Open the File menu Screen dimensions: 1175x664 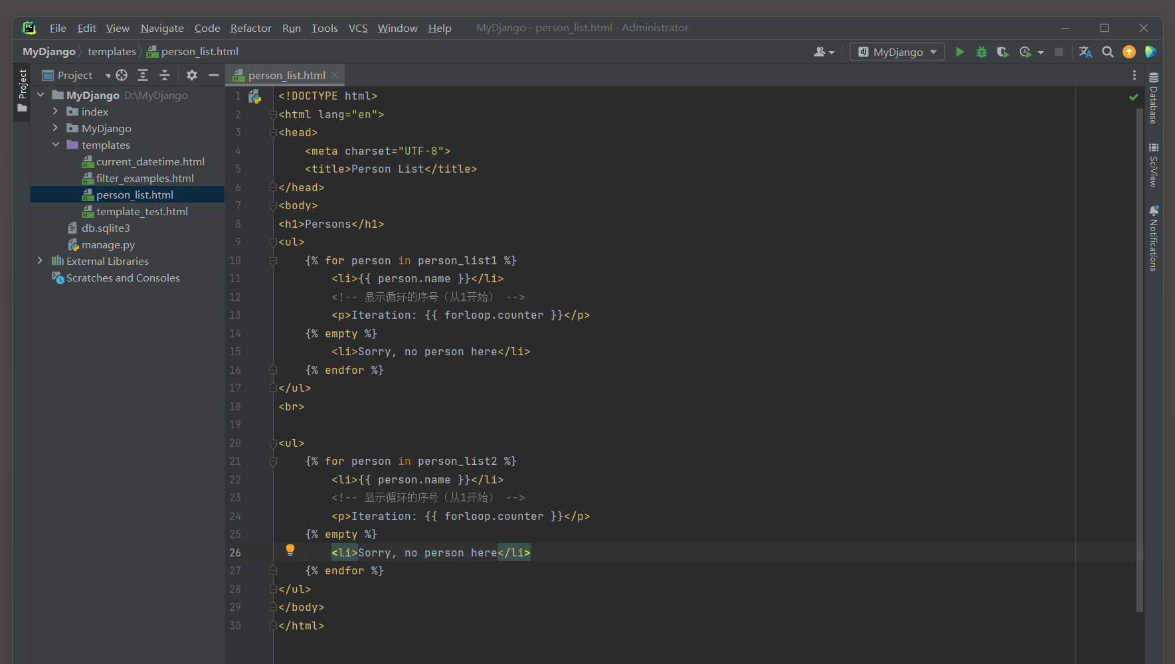click(x=58, y=28)
